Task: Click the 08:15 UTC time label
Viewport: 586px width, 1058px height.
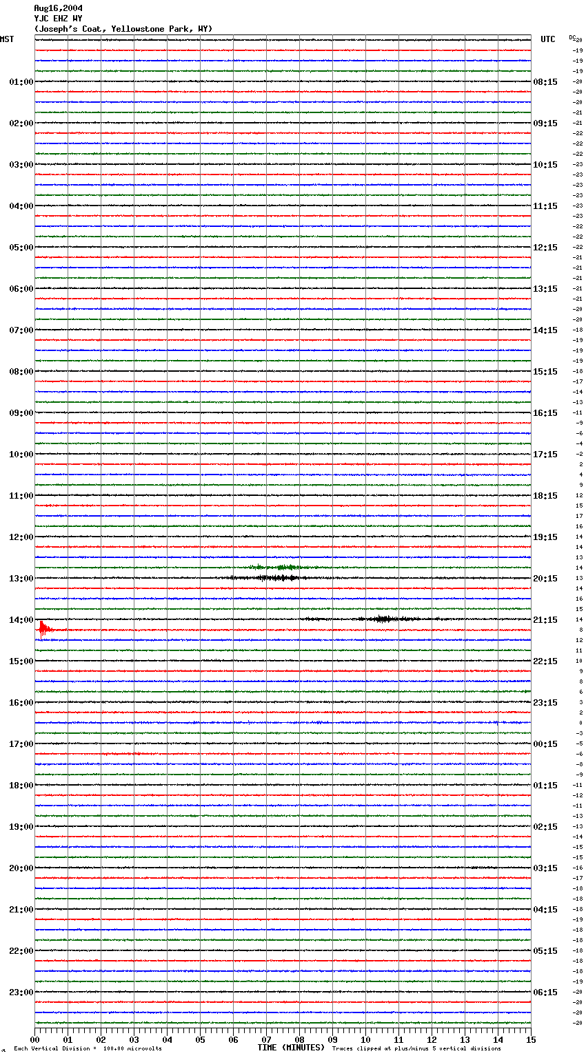Action: 545,82
